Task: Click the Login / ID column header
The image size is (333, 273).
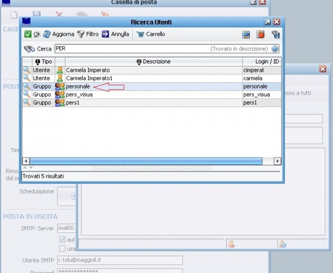Action: pos(262,62)
